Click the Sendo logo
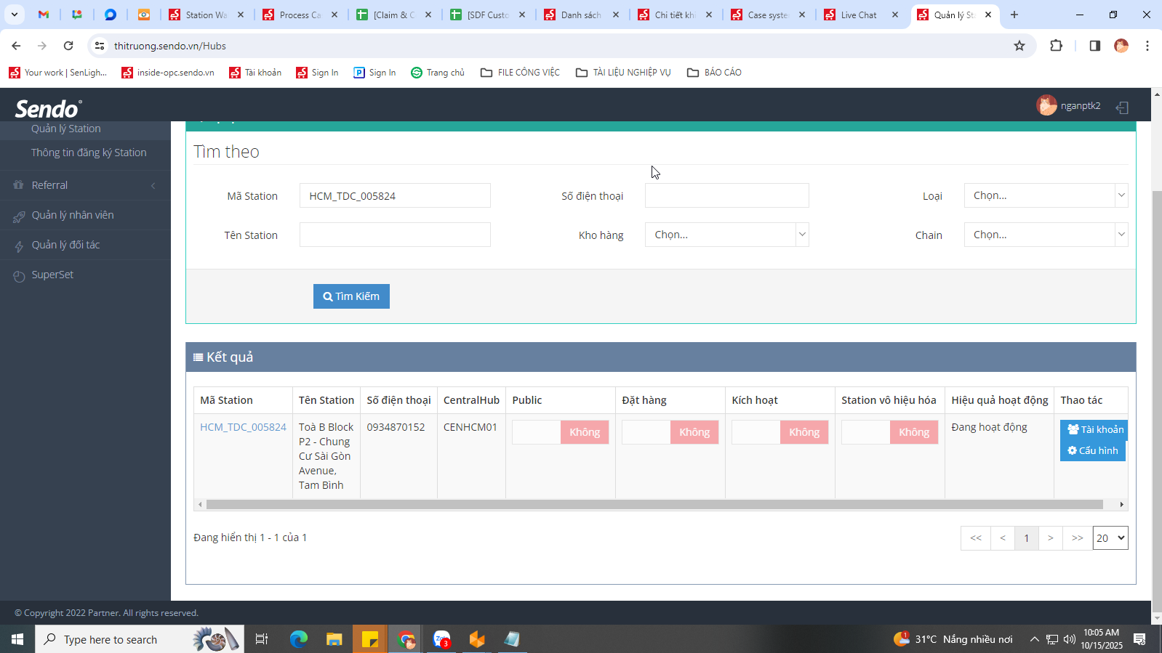 pyautogui.click(x=48, y=109)
